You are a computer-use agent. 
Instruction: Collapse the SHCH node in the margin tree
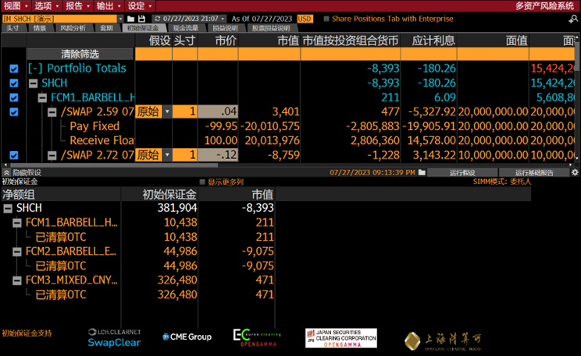[8, 208]
